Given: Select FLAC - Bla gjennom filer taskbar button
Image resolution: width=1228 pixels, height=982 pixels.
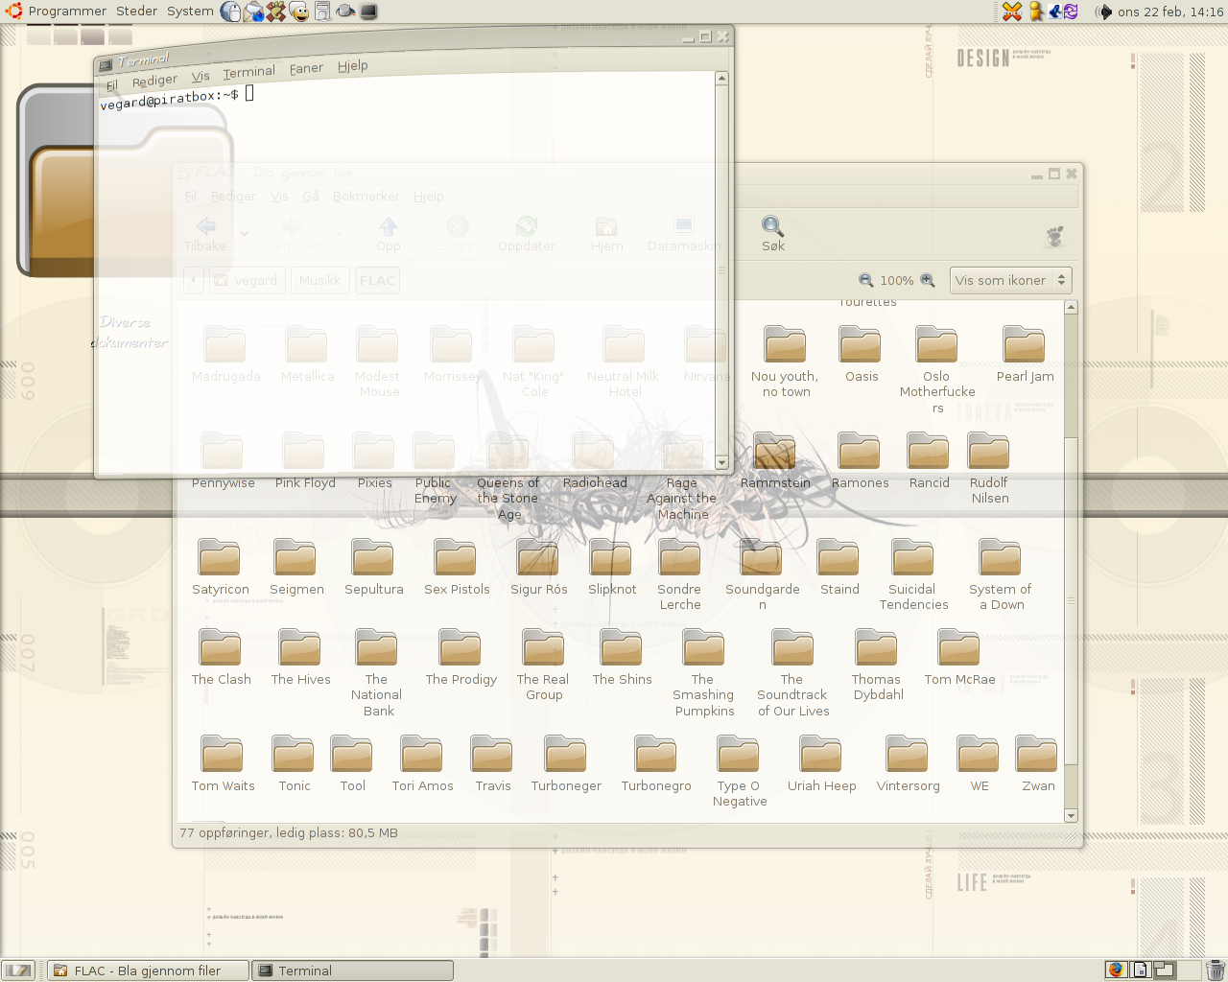Looking at the screenshot, I should pyautogui.click(x=149, y=970).
